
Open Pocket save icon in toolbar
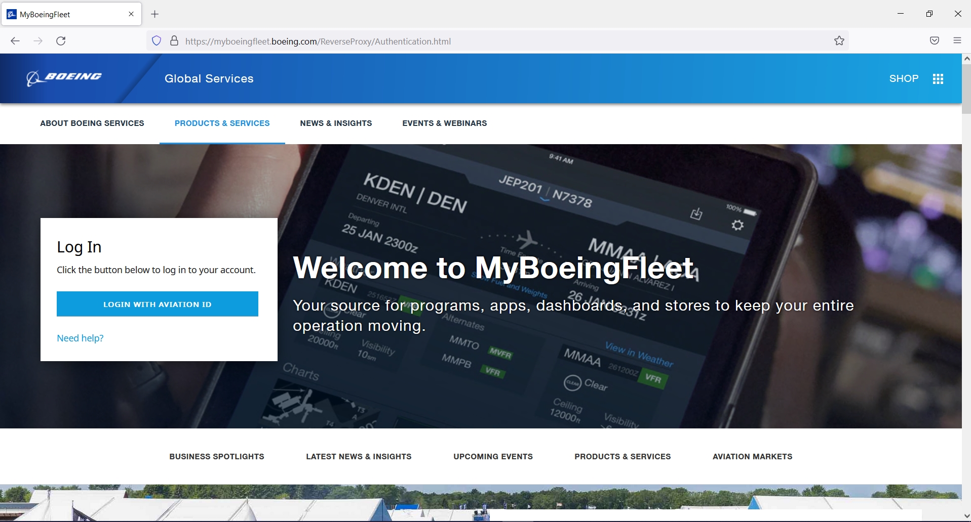point(935,41)
